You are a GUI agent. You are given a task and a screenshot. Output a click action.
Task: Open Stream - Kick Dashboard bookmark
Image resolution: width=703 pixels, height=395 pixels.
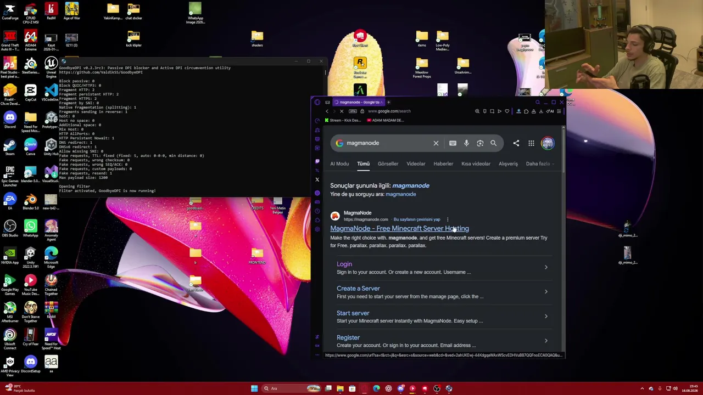point(343,120)
